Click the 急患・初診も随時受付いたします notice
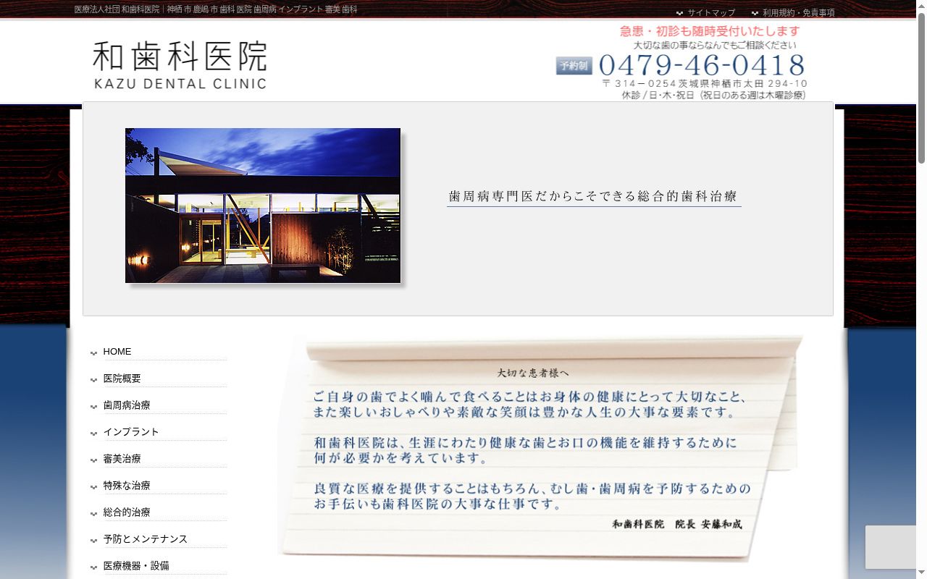Screen dimensions: 927x579 (x=710, y=31)
